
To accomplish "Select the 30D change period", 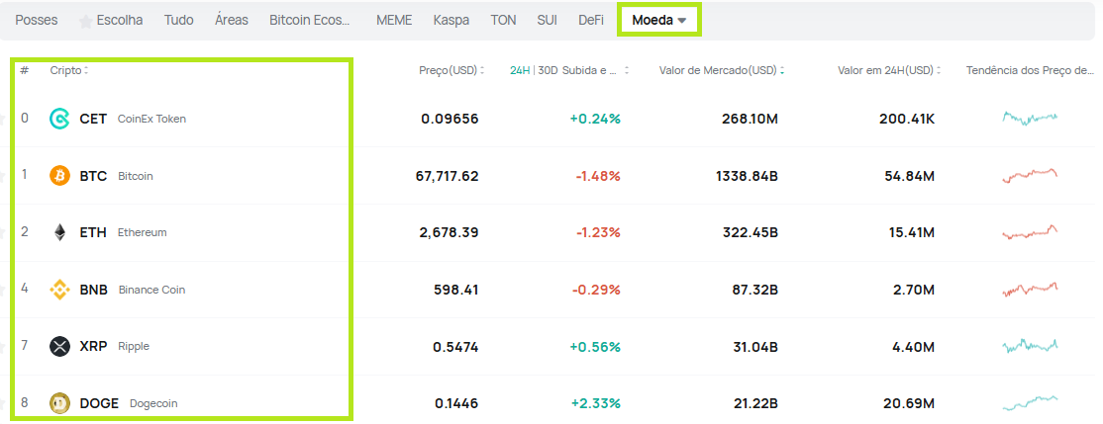I will [x=548, y=70].
